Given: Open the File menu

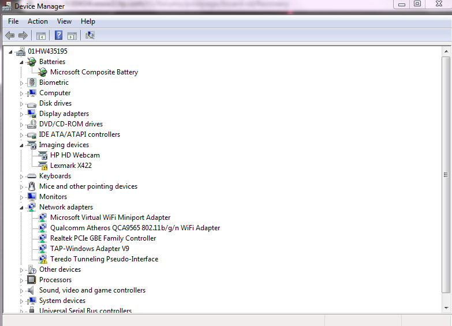Looking at the screenshot, I should [13, 21].
